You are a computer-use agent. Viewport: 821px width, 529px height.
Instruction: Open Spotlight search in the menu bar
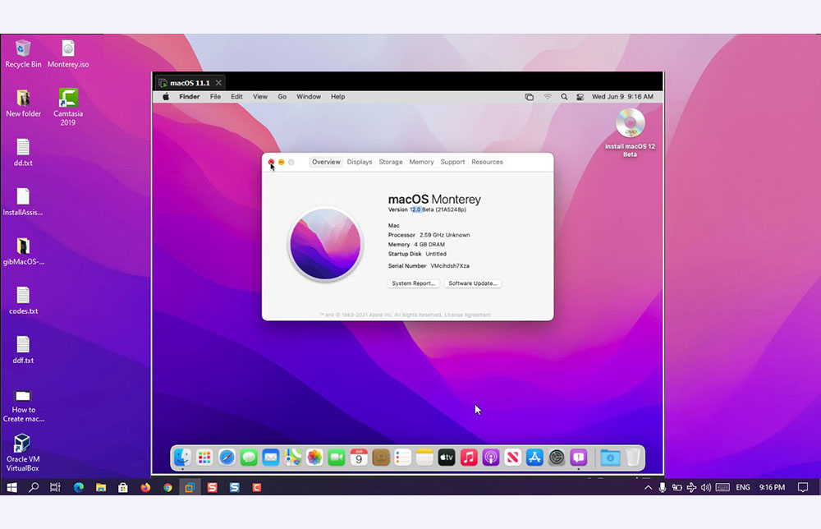tap(564, 96)
